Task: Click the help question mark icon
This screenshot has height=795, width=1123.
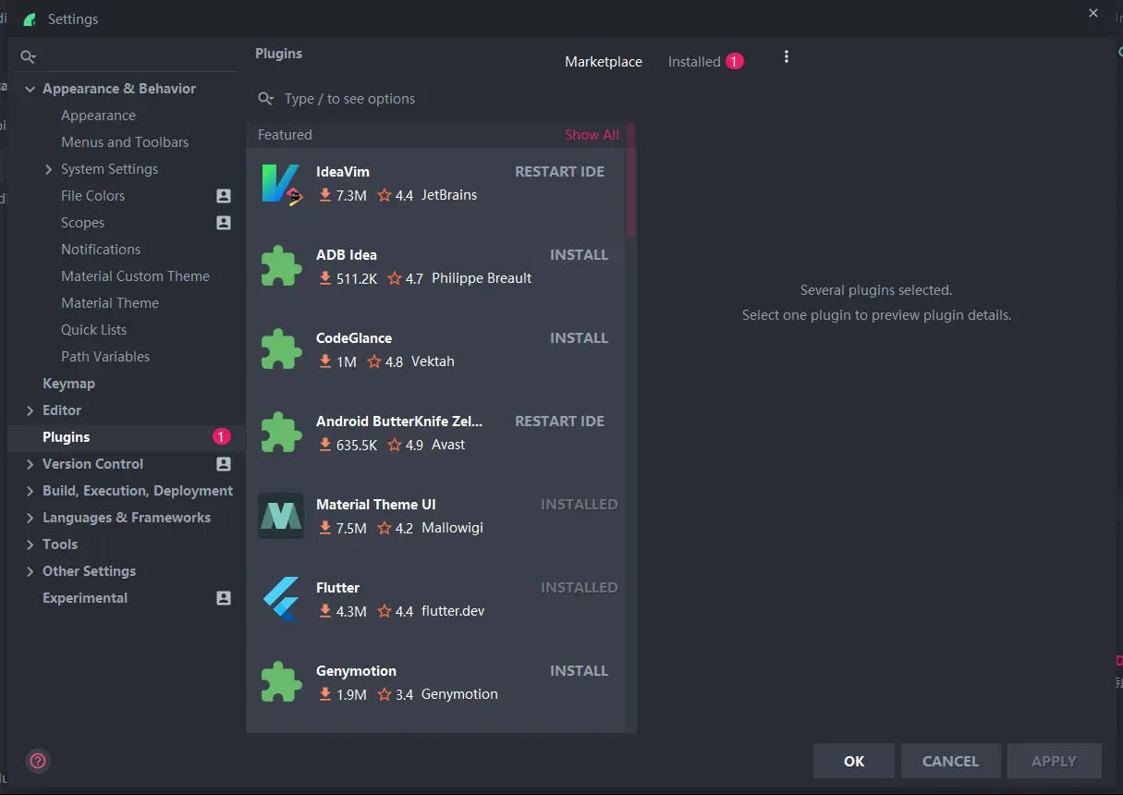Action: click(38, 761)
